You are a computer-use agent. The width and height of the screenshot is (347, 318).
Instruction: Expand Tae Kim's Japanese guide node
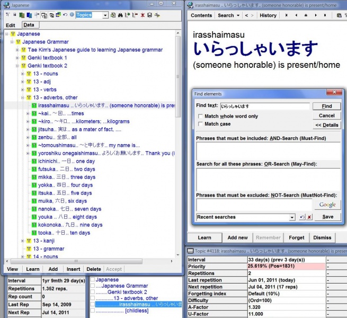[x=17, y=50]
